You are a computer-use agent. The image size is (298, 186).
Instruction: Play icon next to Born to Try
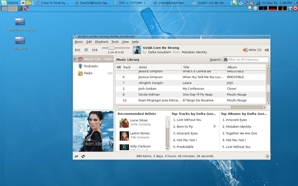(x=215, y=126)
